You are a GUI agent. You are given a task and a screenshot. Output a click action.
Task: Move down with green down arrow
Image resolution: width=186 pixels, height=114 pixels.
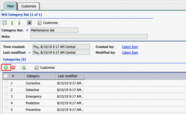(19, 23)
